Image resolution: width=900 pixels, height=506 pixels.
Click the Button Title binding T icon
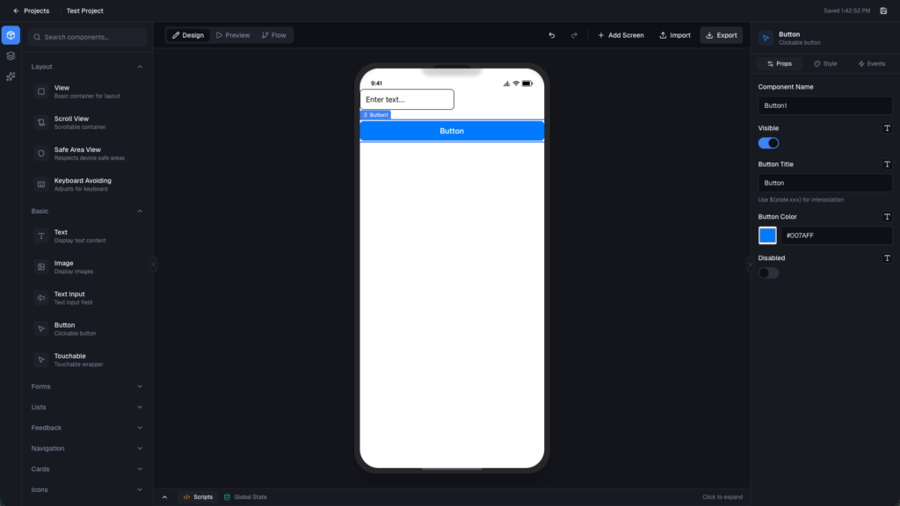(887, 164)
